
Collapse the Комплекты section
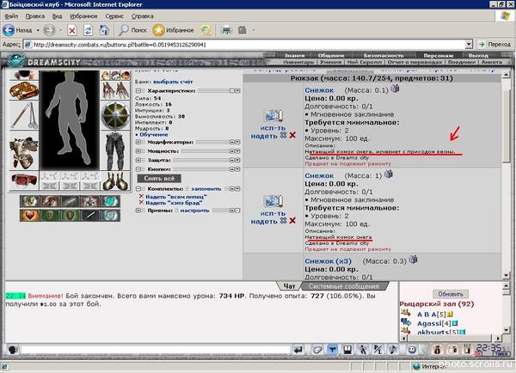click(138, 189)
